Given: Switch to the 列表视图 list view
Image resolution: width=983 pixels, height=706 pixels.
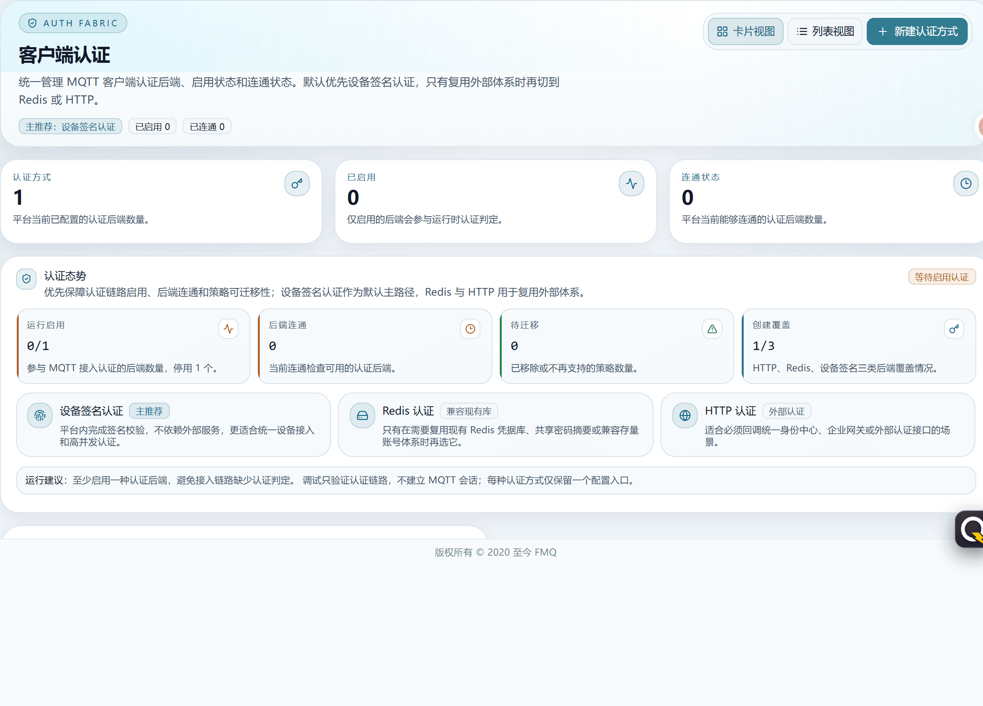Looking at the screenshot, I should pyautogui.click(x=825, y=31).
